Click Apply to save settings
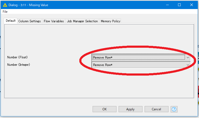 point(130,109)
